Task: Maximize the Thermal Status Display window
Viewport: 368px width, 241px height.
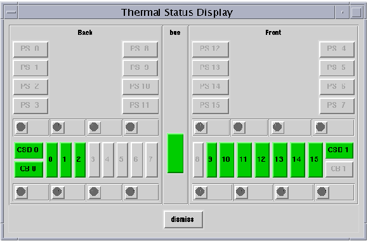Action: tap(357, 12)
